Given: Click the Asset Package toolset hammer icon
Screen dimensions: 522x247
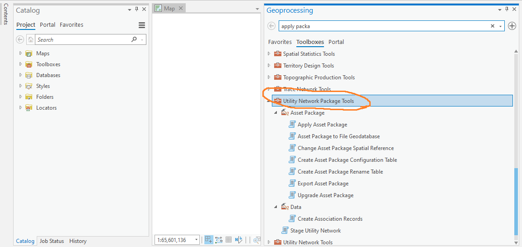Looking at the screenshot, I should [x=285, y=113].
